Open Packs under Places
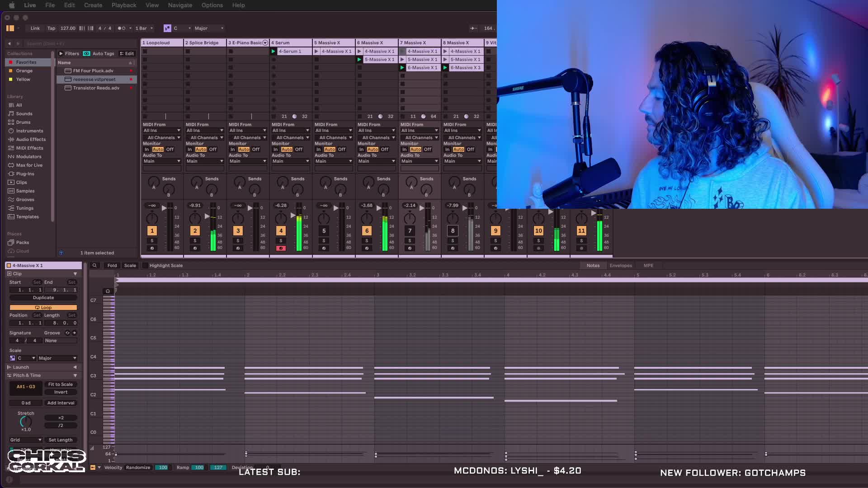868x488 pixels. click(22, 242)
